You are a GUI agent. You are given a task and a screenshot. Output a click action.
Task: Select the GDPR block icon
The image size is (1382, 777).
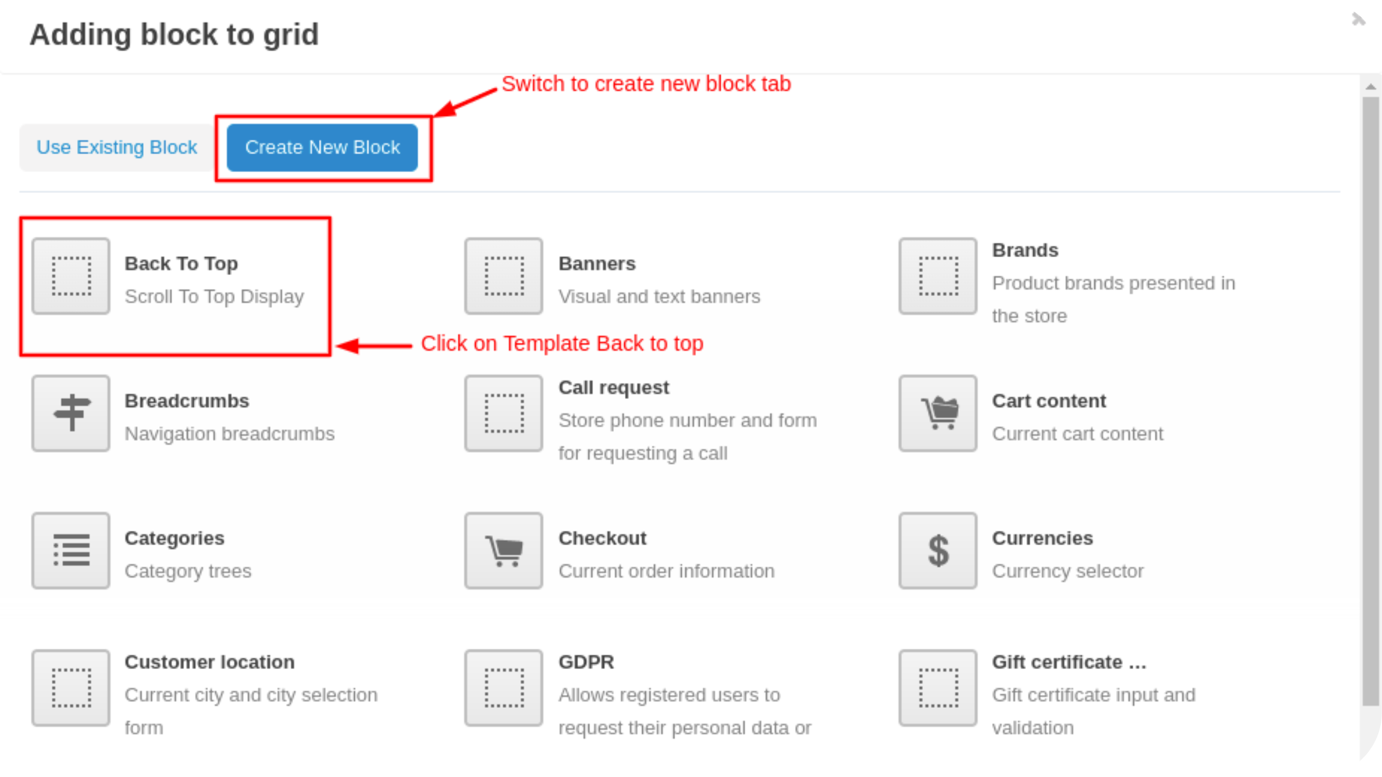click(503, 688)
